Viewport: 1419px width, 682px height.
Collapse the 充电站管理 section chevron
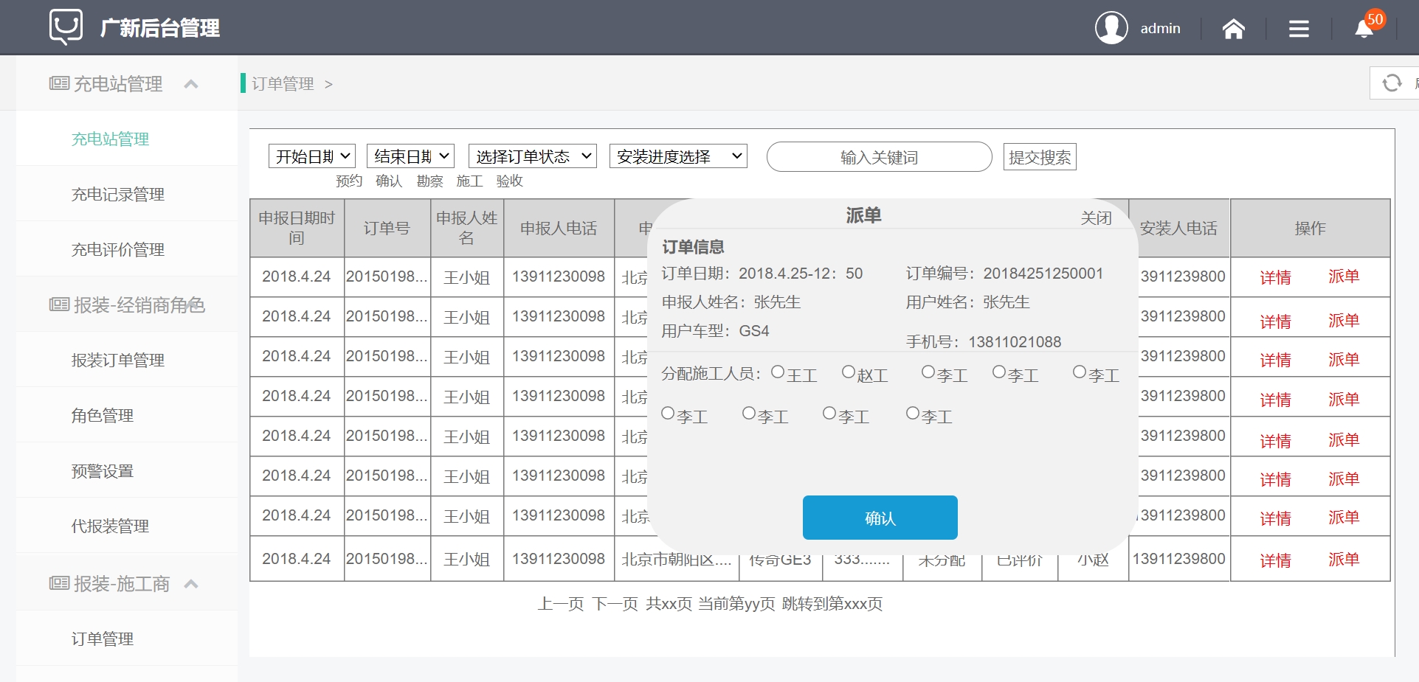click(x=191, y=84)
